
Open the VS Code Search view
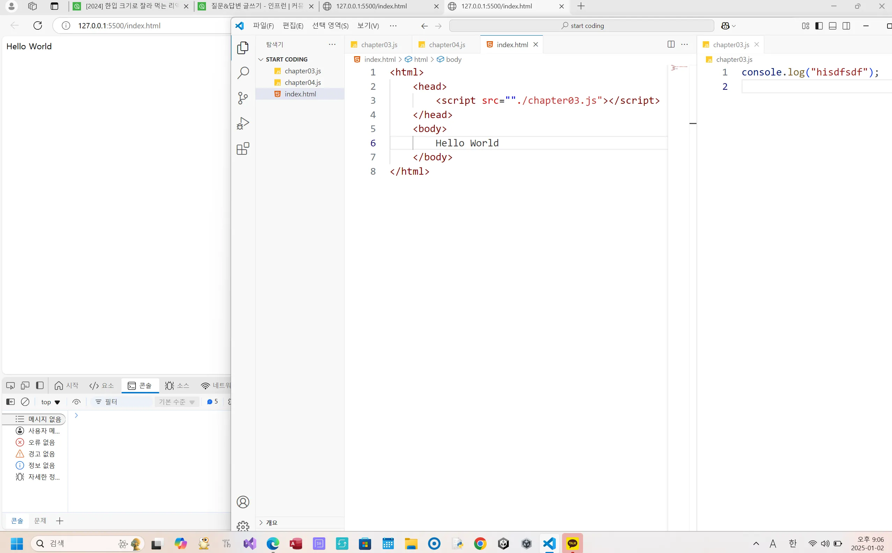coord(243,73)
